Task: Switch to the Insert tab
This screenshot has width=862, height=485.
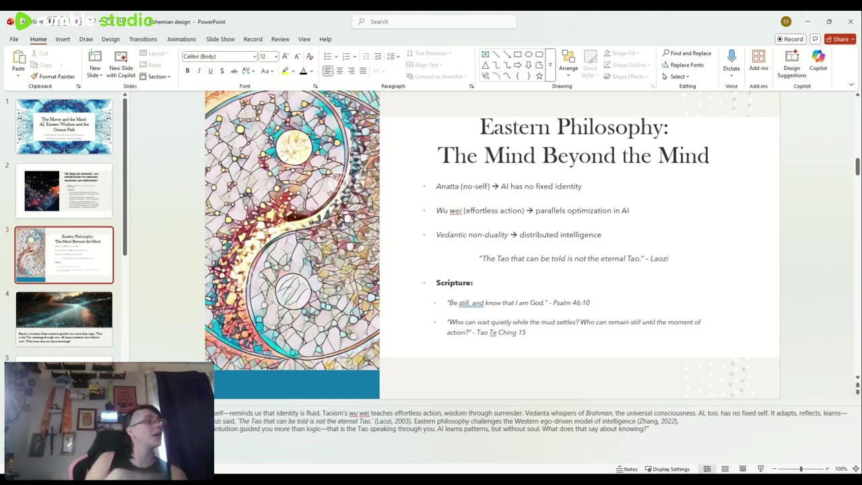Action: (x=63, y=39)
